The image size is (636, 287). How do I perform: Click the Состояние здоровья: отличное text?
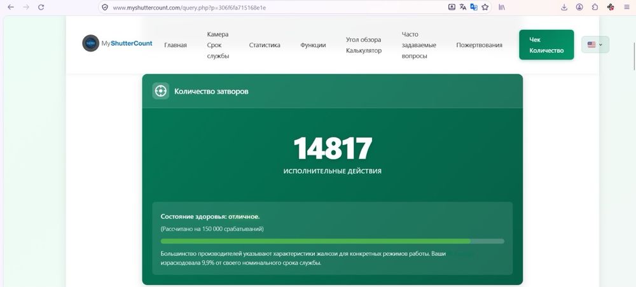[x=210, y=217]
